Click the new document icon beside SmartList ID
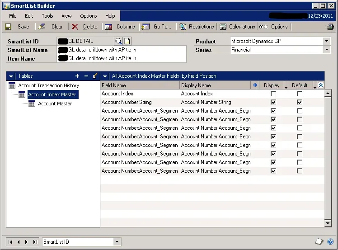338x250 pixels. [127, 41]
